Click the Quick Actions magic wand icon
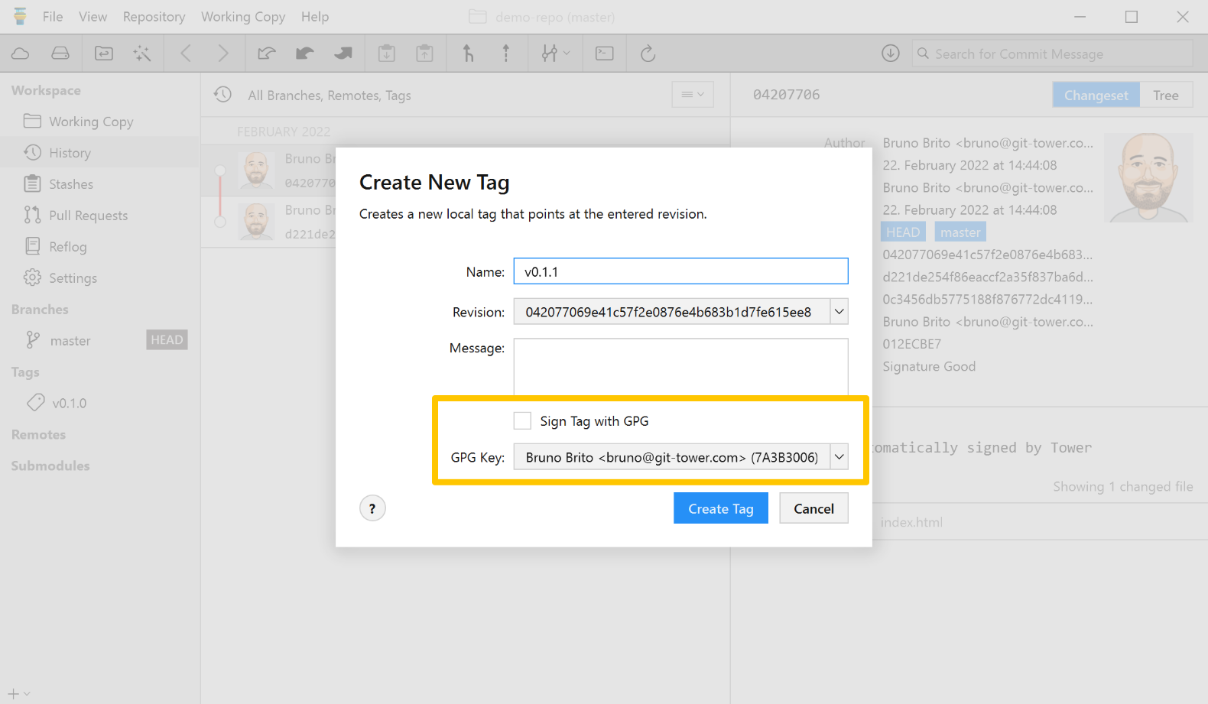Screen dimensions: 1208x704 [x=142, y=54]
